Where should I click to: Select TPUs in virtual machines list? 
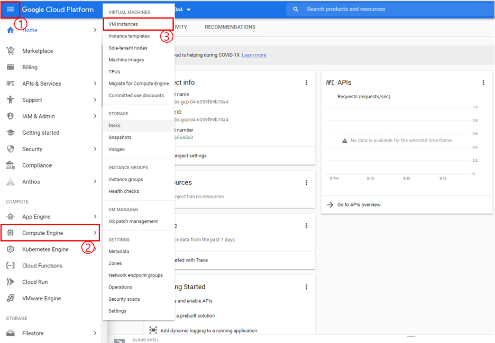tap(114, 72)
